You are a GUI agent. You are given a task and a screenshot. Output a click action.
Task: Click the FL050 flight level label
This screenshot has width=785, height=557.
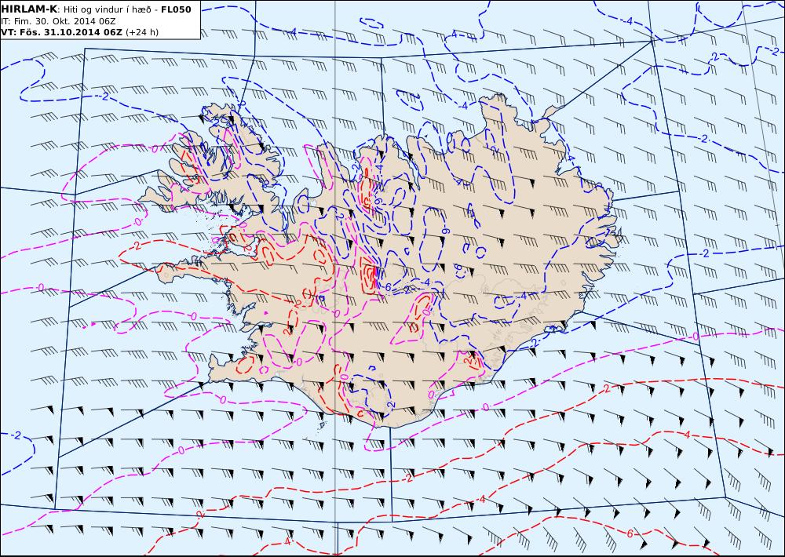[x=176, y=9]
